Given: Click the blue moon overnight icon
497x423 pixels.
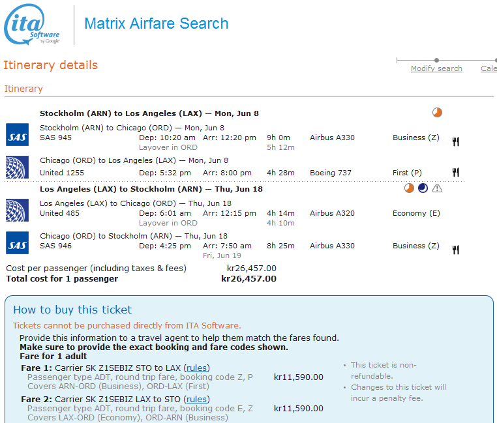Looking at the screenshot, I should (423, 188).
